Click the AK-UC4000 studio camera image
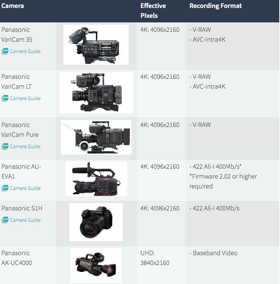Viewport: 280px width, 284px height. 96,265
